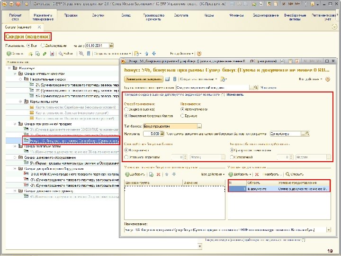Switch to the Финансы section

coord(236,15)
